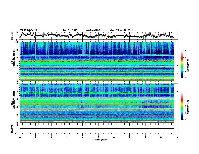The width and height of the screenshot is (199, 154).
Task: Click the time axis tick label "0"
Action: click(20, 137)
